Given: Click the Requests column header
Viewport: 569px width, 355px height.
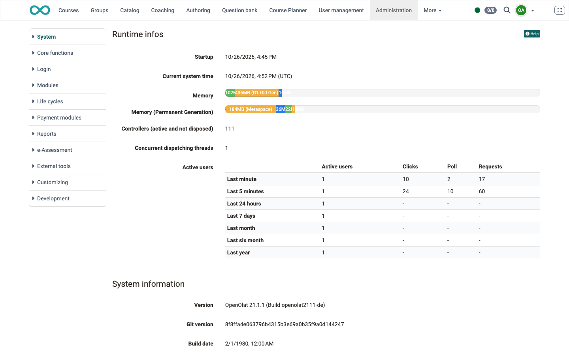Looking at the screenshot, I should coord(490,166).
